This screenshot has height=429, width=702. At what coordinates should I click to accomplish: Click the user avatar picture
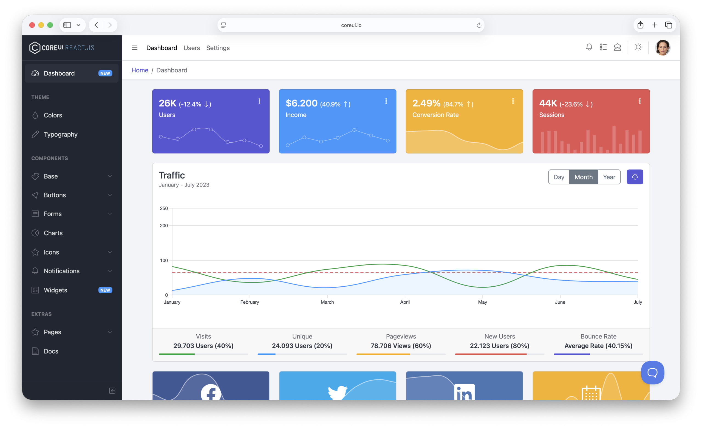point(663,48)
